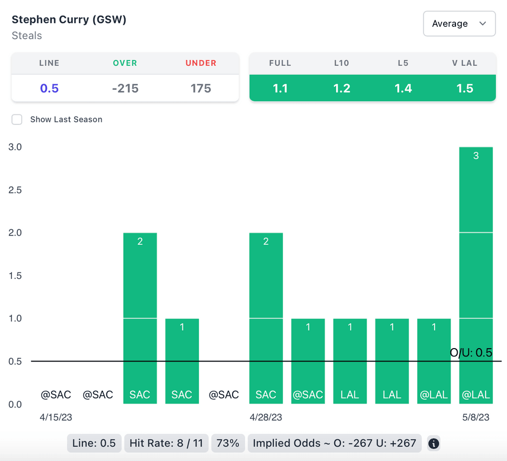The height and width of the screenshot is (461, 507).
Task: Click the Over odds value -215
Action: tap(125, 88)
